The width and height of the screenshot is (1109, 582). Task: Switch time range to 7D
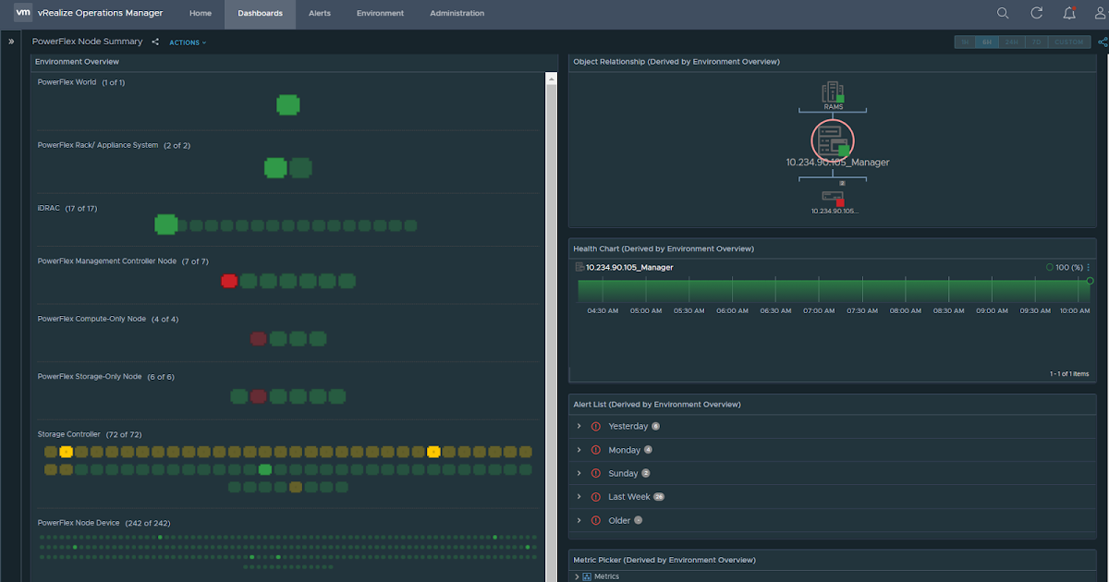coord(1036,42)
